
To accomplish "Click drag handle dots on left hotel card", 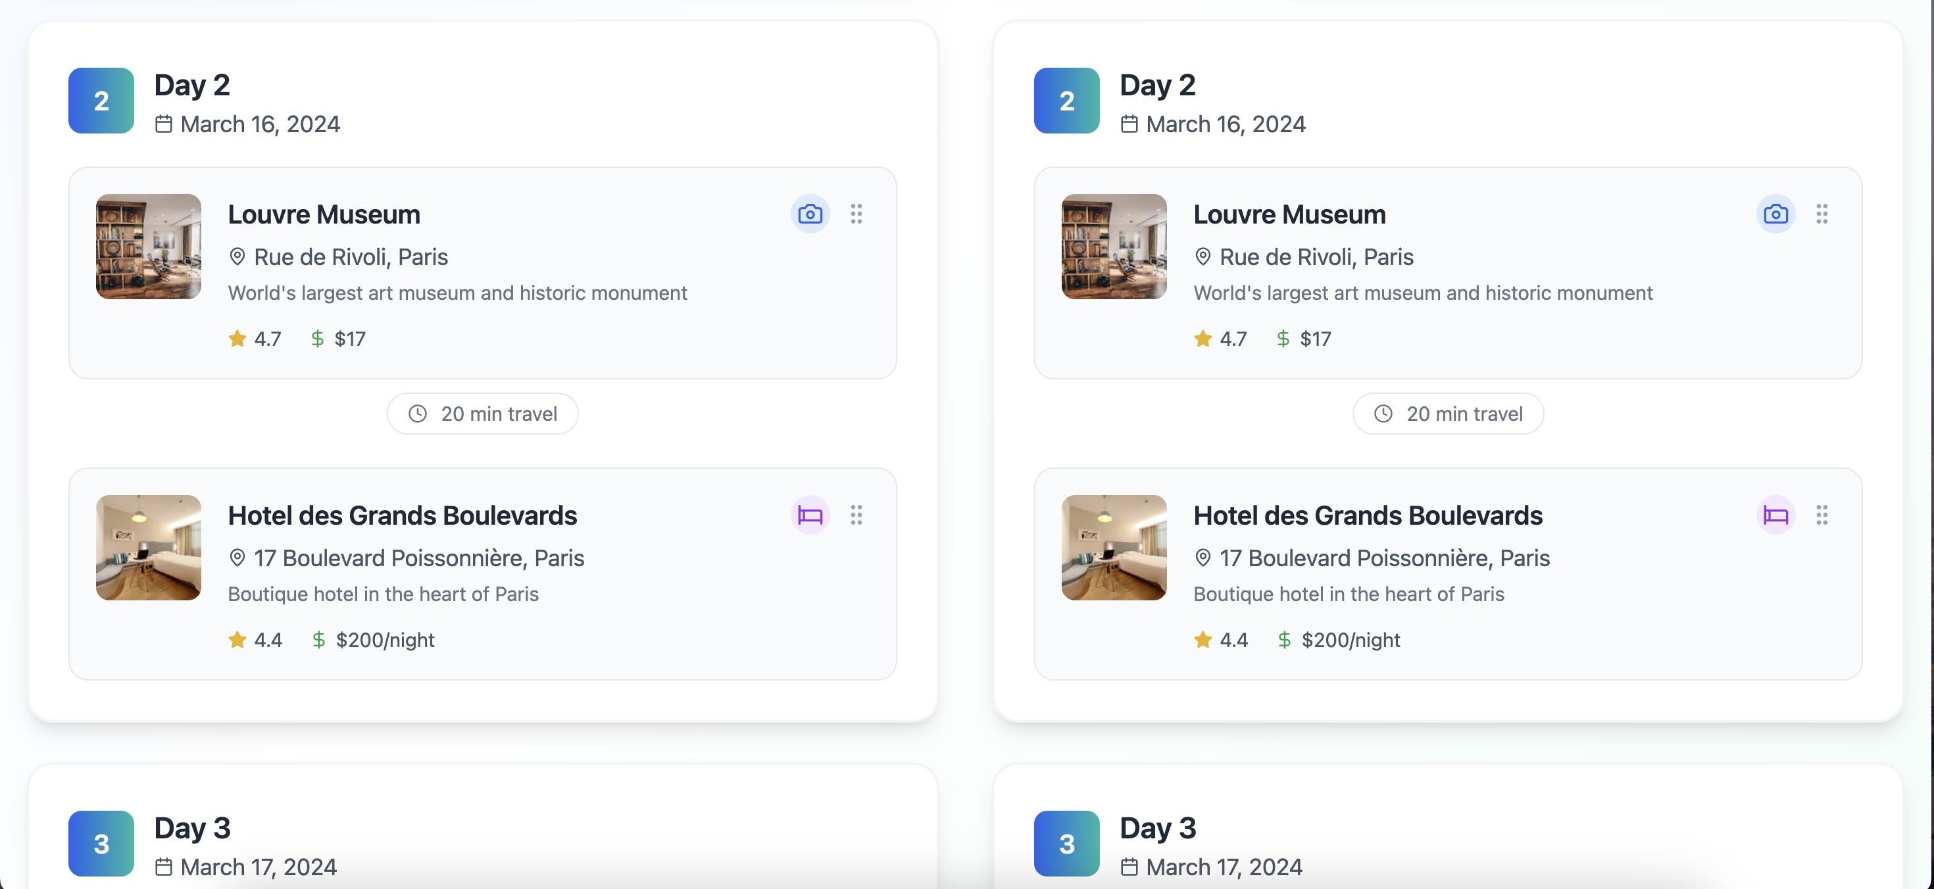I will tap(856, 515).
